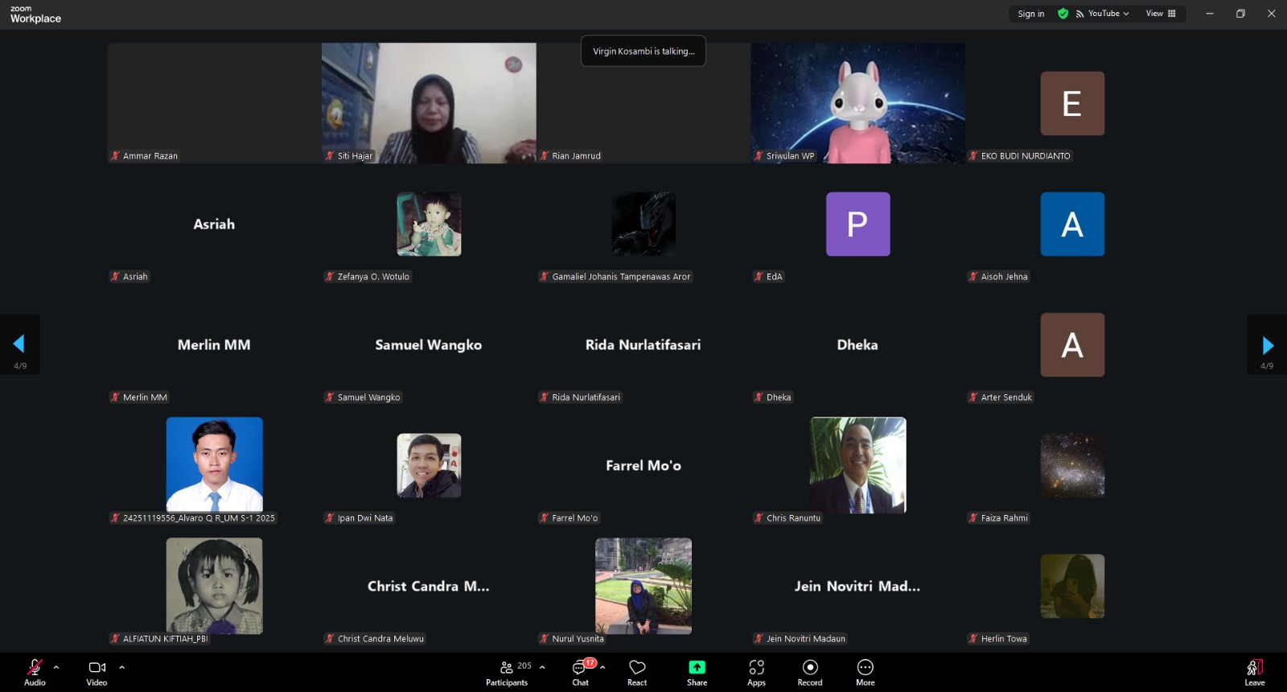Click the Leave meeting button
Screen dimensions: 1287x692
pyautogui.click(x=1254, y=672)
